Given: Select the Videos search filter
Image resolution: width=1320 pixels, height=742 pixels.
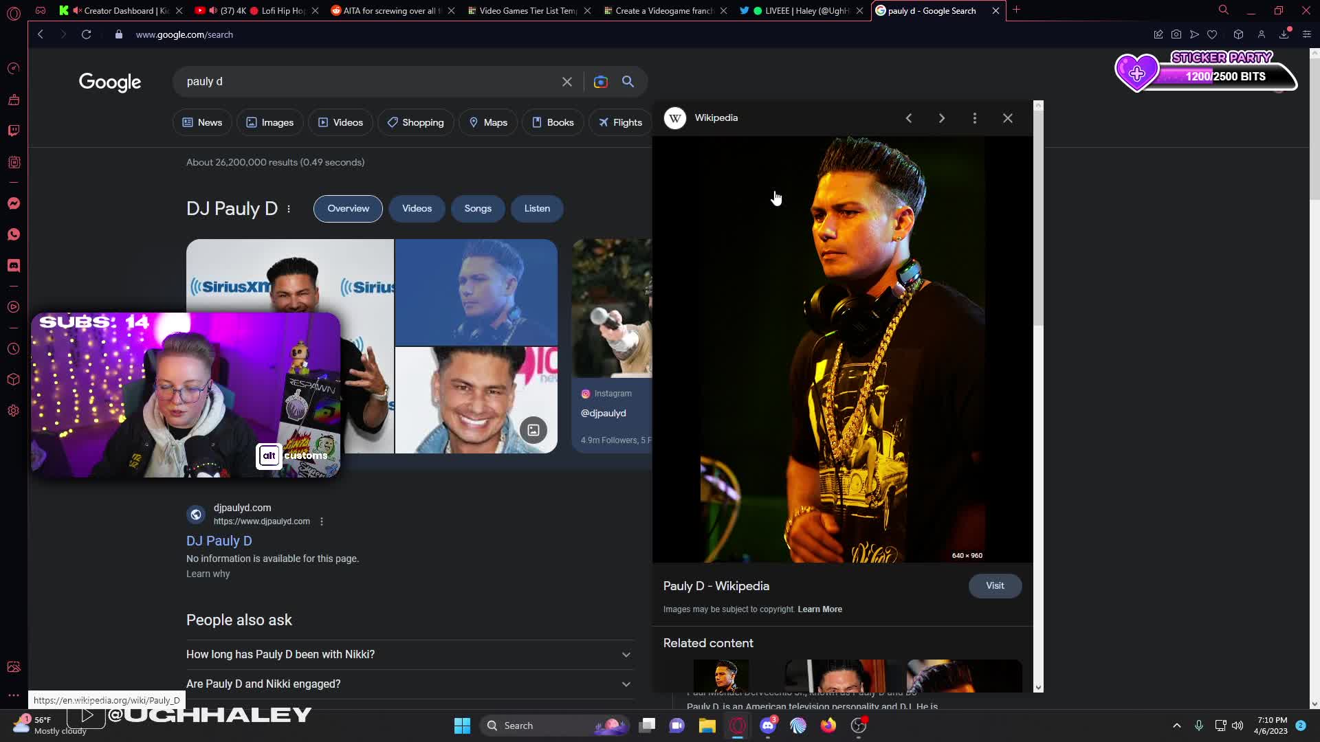Looking at the screenshot, I should tap(340, 122).
